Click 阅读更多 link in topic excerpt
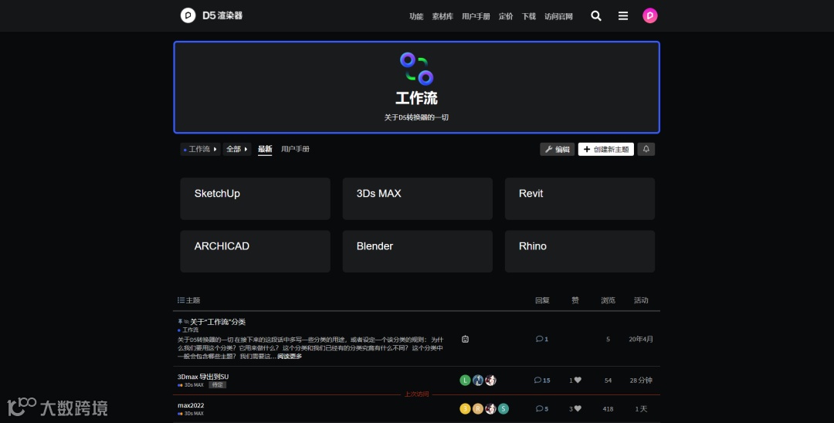Image resolution: width=834 pixels, height=423 pixels. 290,356
